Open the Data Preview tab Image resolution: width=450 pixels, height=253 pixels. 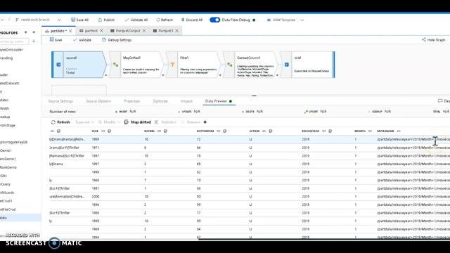pyautogui.click(x=219, y=101)
